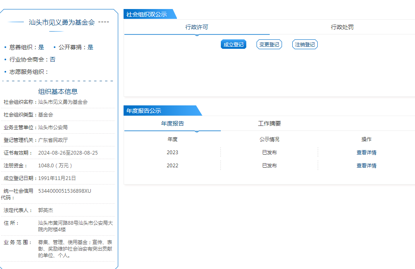Click the 社会组织双公示 section header
The height and width of the screenshot is (269, 415).
pos(147,14)
